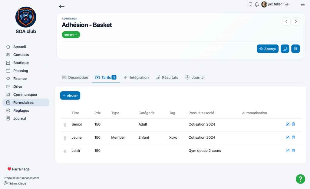Click the ouvert status badge
The image size is (310, 189).
click(x=71, y=35)
